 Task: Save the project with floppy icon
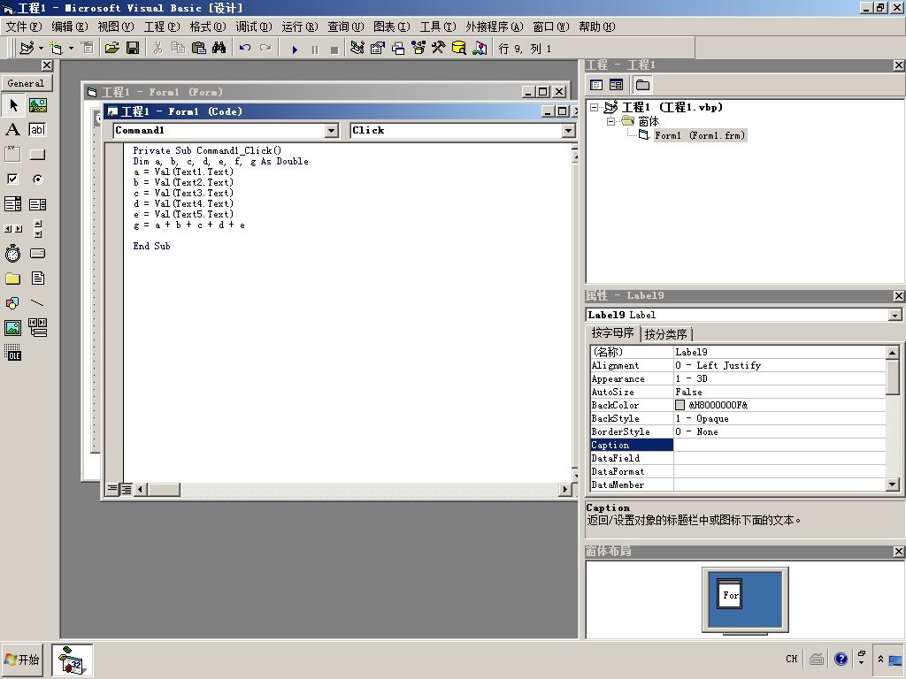pyautogui.click(x=133, y=48)
